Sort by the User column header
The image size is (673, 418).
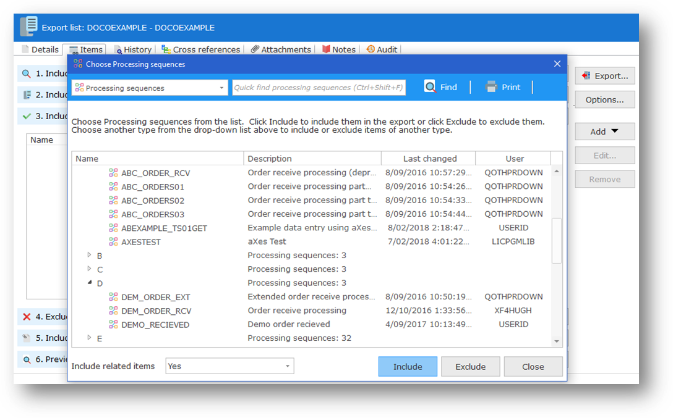tap(513, 159)
